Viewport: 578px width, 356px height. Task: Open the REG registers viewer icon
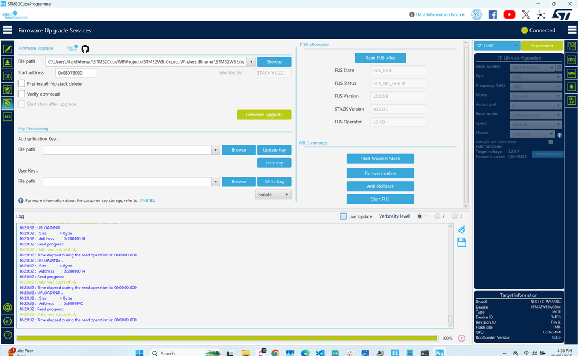tap(8, 116)
